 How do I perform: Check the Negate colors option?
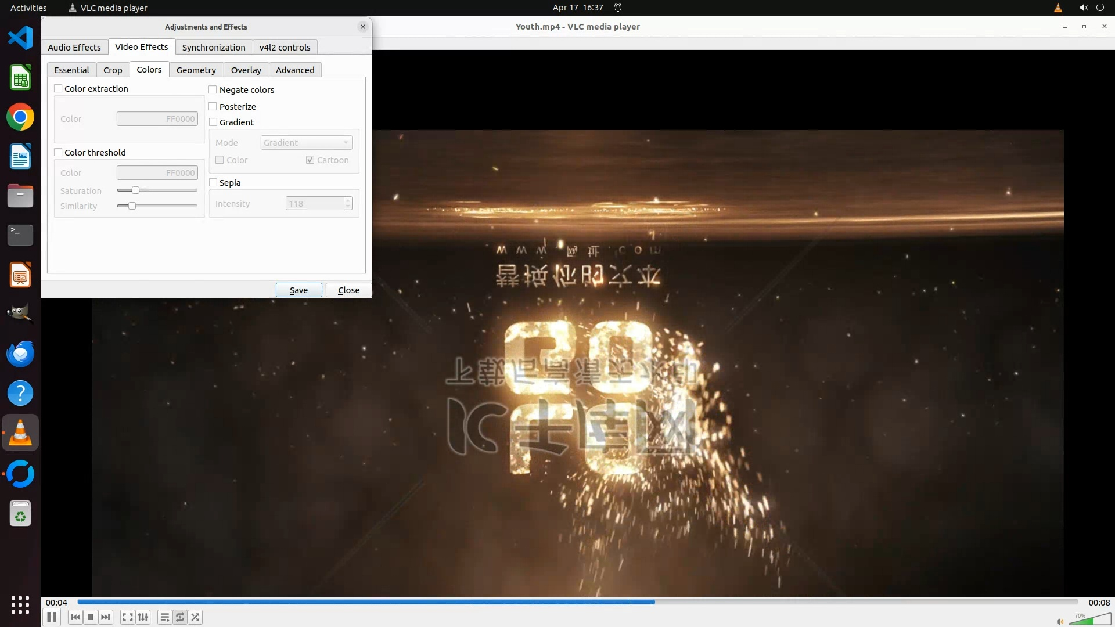(x=213, y=90)
